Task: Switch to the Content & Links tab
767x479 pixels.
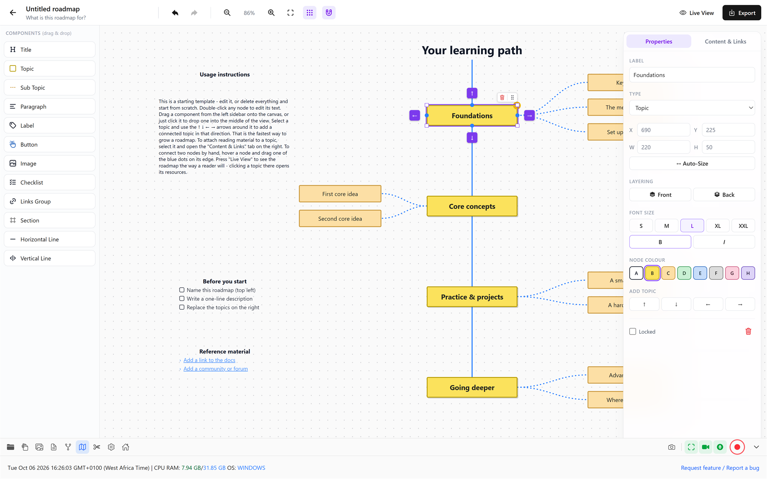Action: pyautogui.click(x=725, y=41)
